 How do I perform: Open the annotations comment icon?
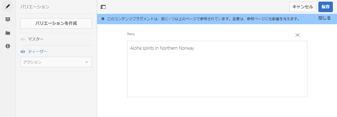click(8, 20)
